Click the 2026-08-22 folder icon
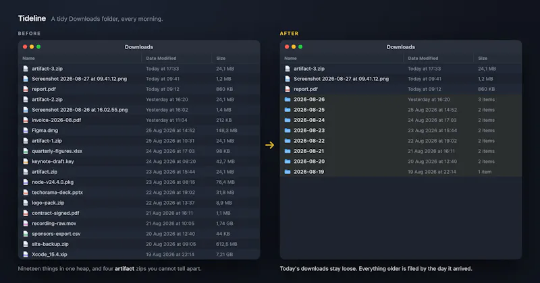 pos(288,141)
